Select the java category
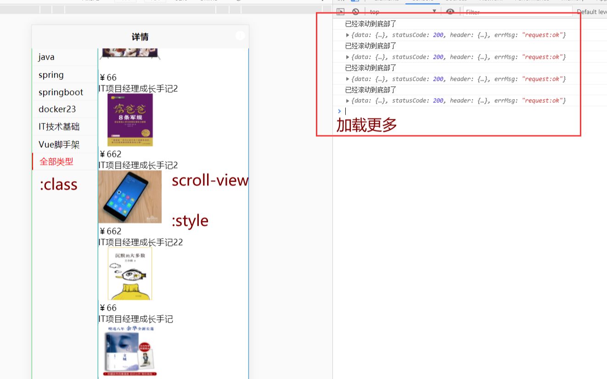 tap(65, 57)
